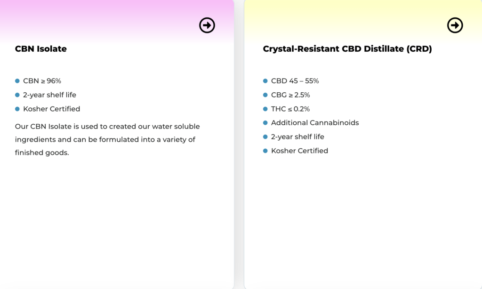The height and width of the screenshot is (289, 482).
Task: Click the CBD 45 – 55% text
Action: [295, 81]
